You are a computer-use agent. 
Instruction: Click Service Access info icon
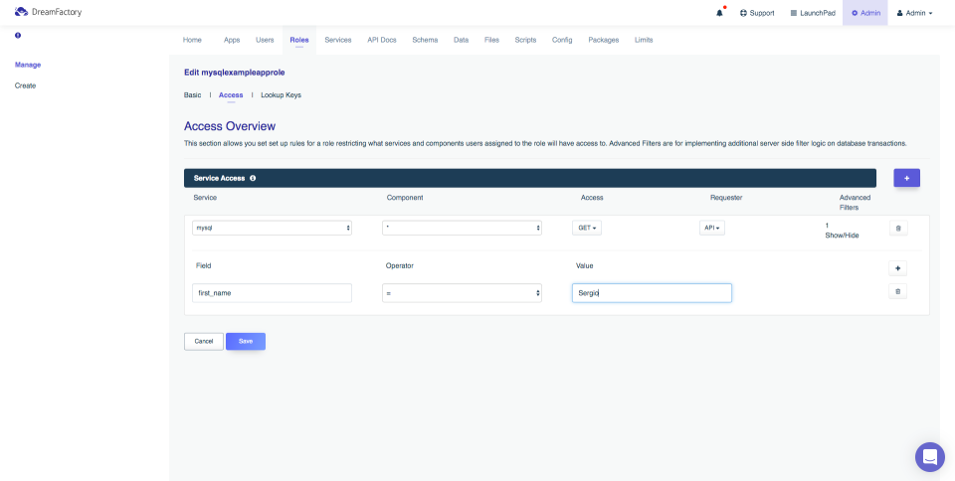252,178
